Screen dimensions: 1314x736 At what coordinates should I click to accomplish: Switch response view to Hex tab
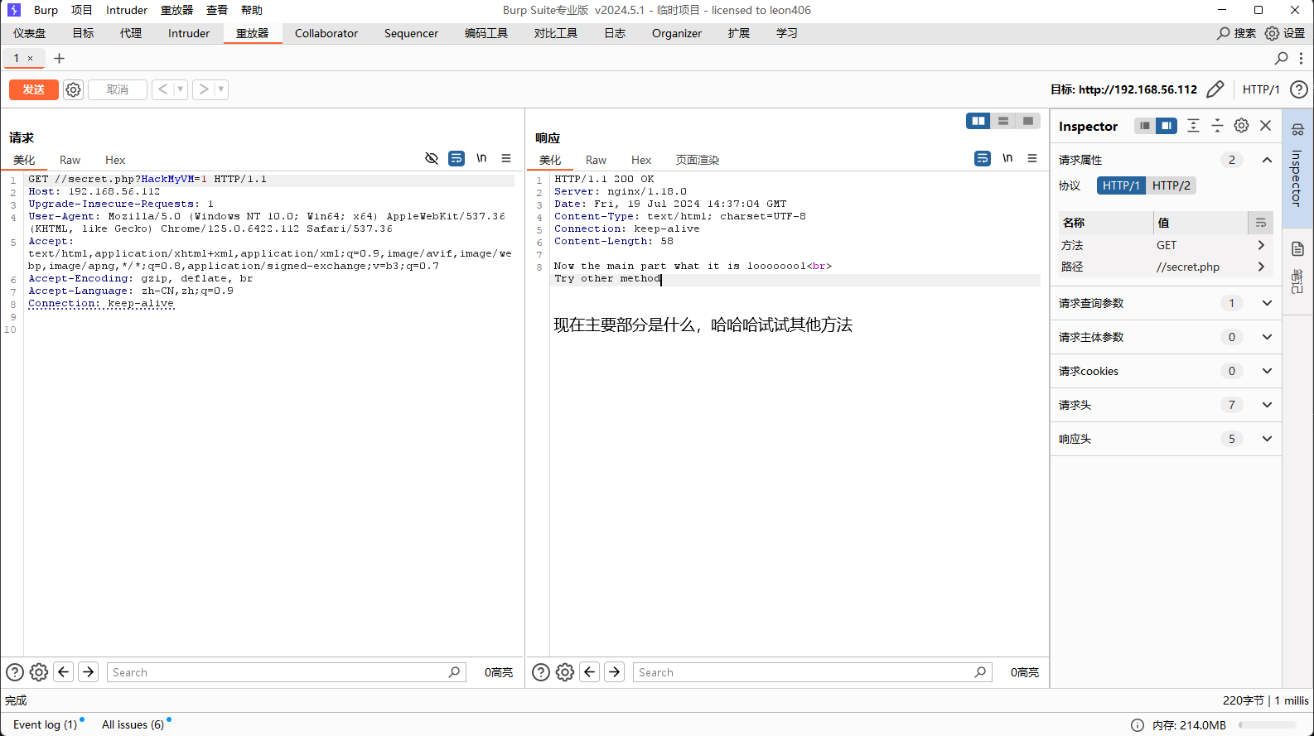tap(641, 160)
